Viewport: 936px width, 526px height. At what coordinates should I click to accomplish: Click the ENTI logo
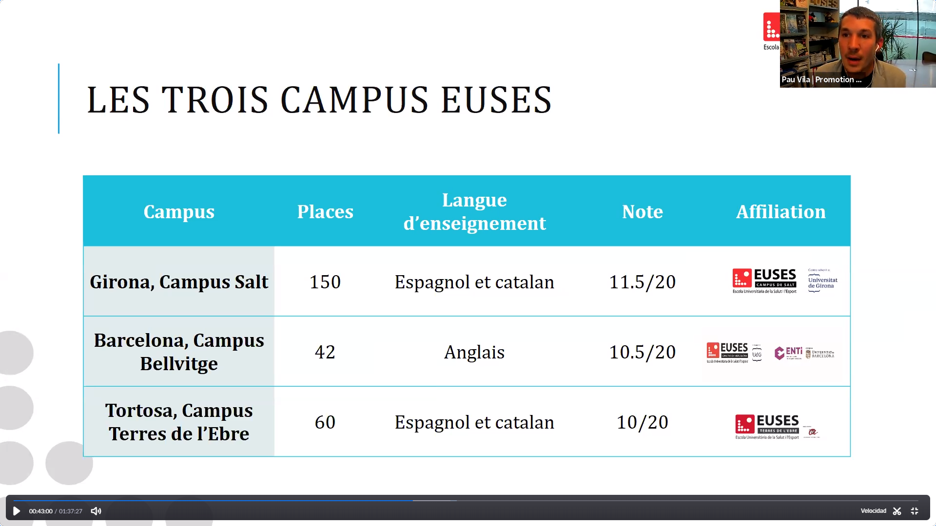(789, 353)
